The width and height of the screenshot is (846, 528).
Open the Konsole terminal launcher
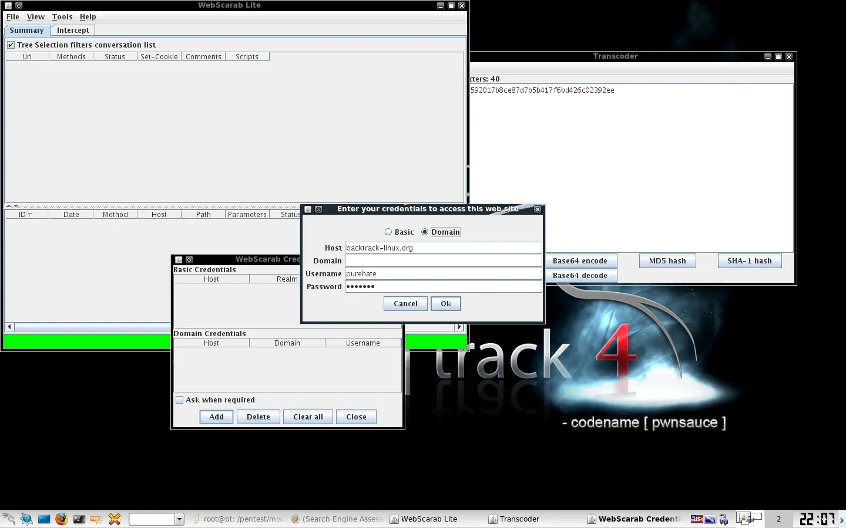[79, 519]
